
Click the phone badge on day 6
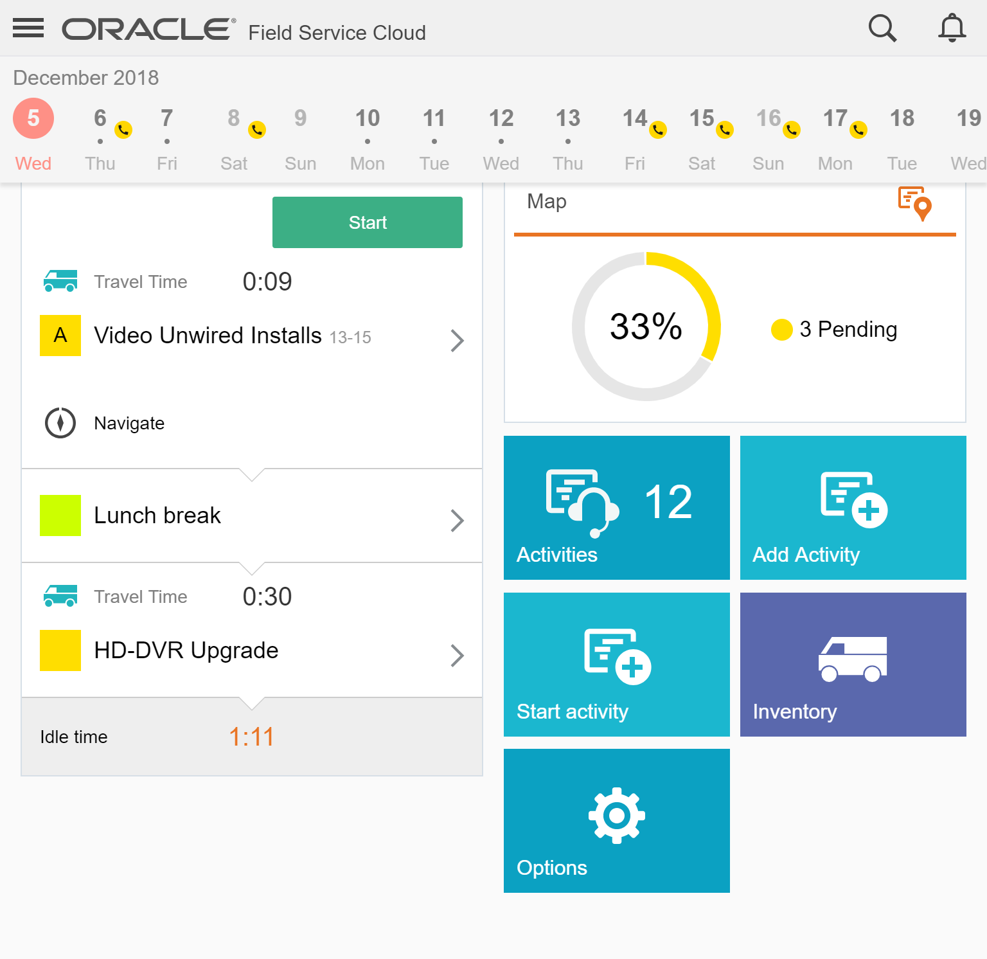click(x=123, y=130)
